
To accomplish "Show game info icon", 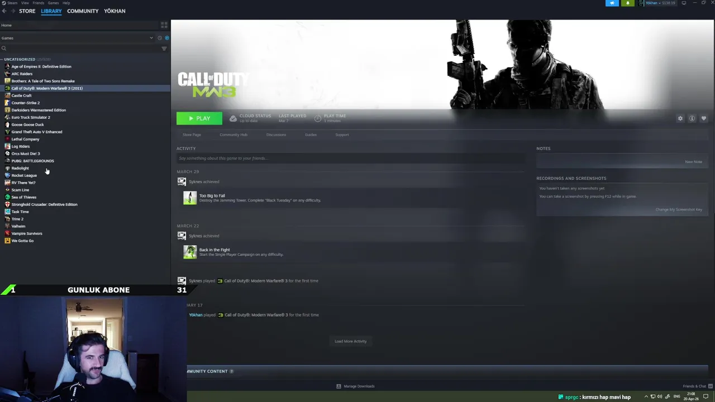I will point(692,118).
